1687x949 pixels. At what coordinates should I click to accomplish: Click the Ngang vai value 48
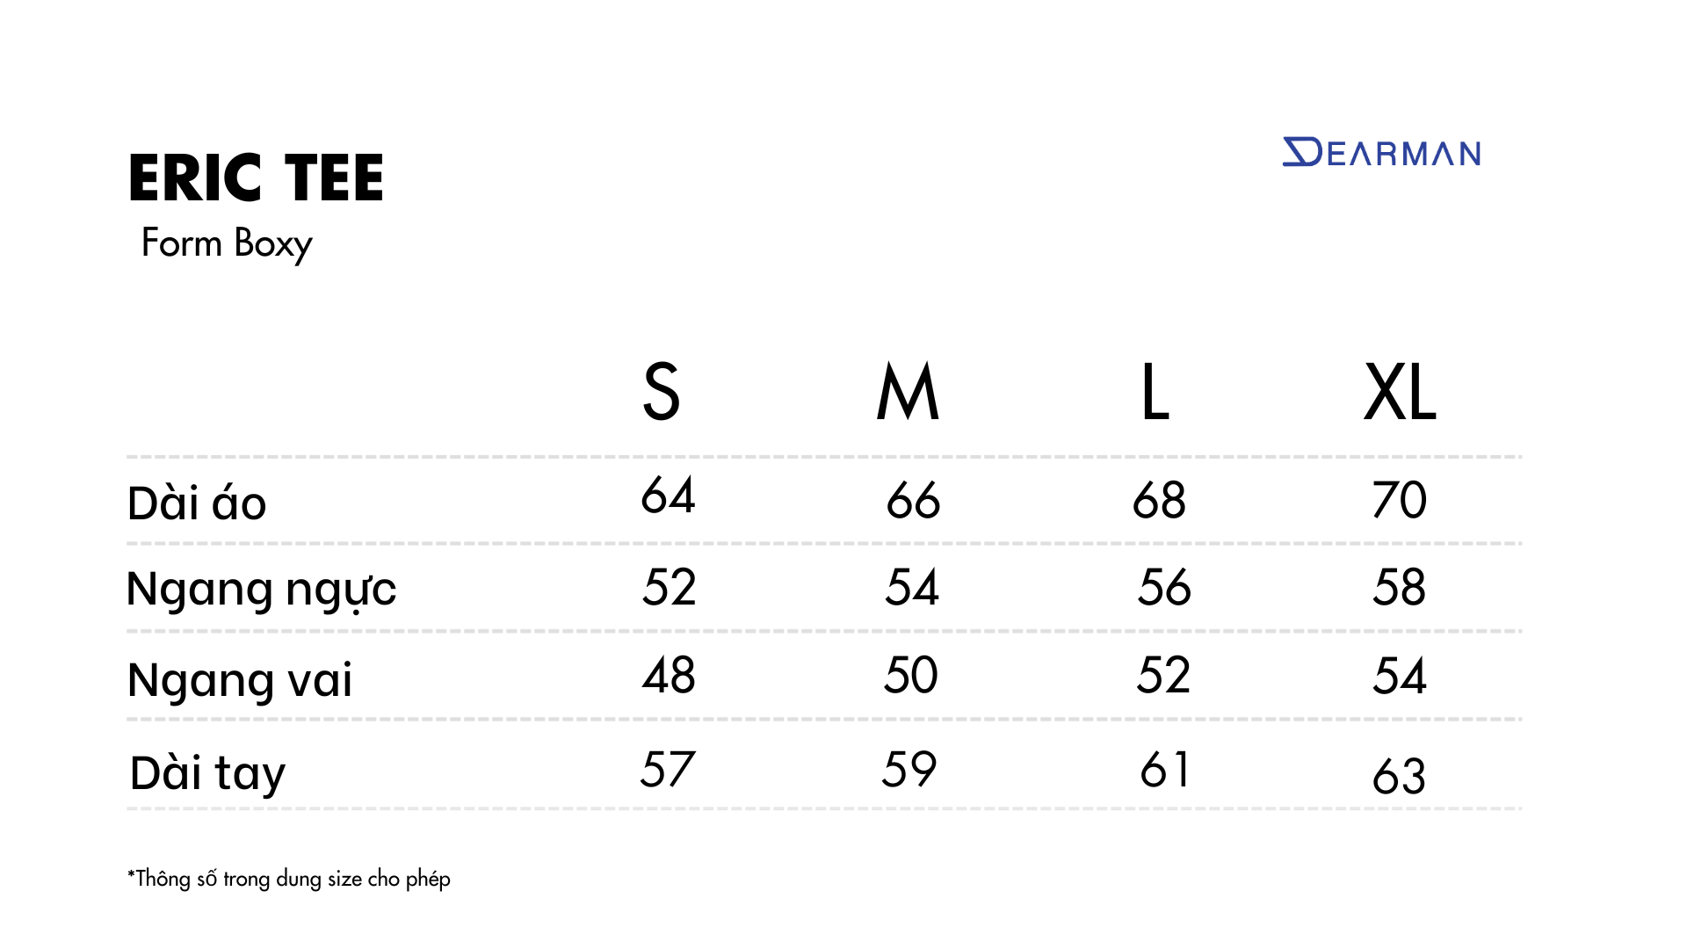click(x=669, y=676)
